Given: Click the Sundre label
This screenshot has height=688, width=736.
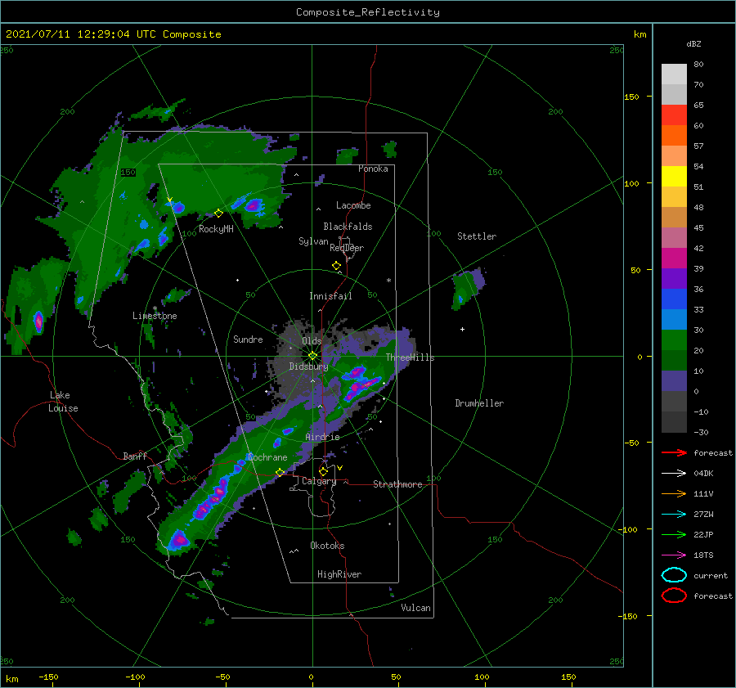Looking at the screenshot, I should point(248,339).
